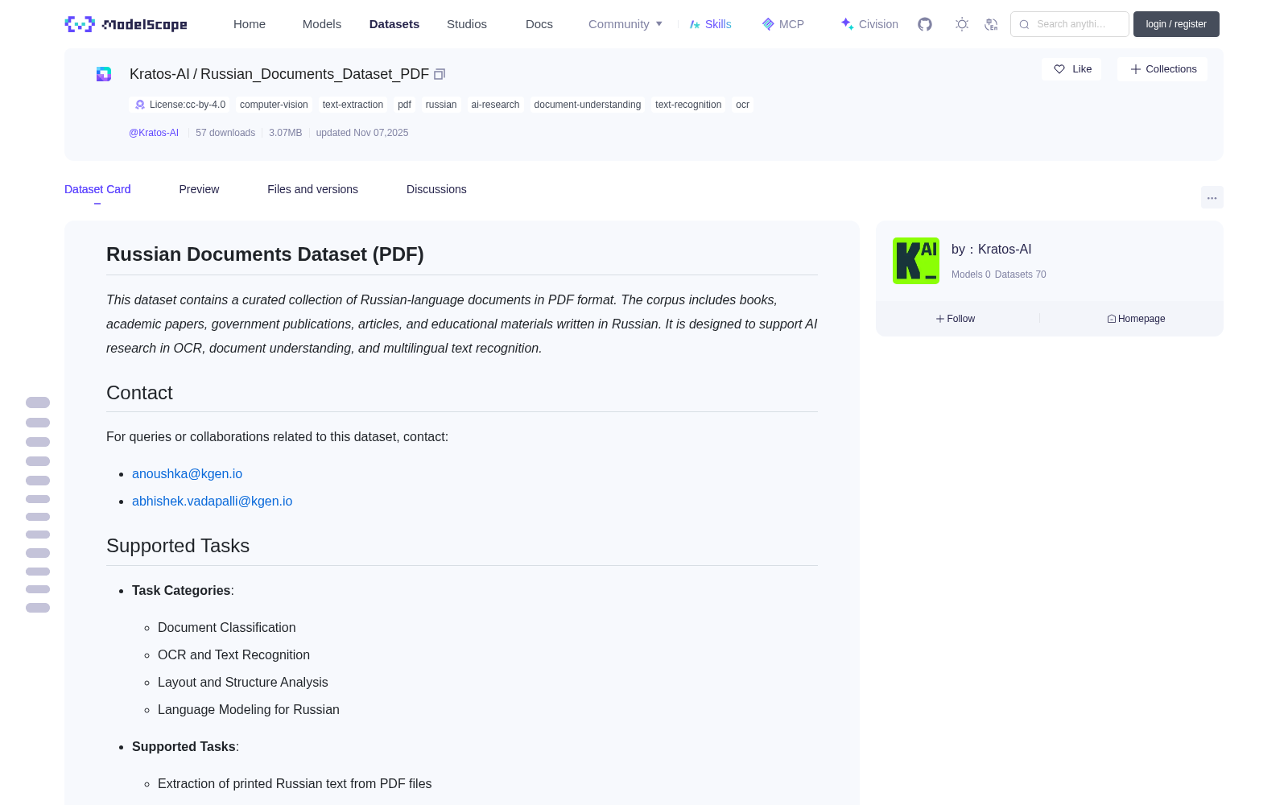Open Datasets navigation item
The height and width of the screenshot is (805, 1288).
coord(394,24)
